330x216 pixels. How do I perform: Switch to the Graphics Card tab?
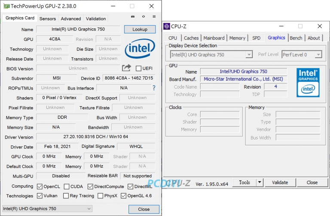20,18
